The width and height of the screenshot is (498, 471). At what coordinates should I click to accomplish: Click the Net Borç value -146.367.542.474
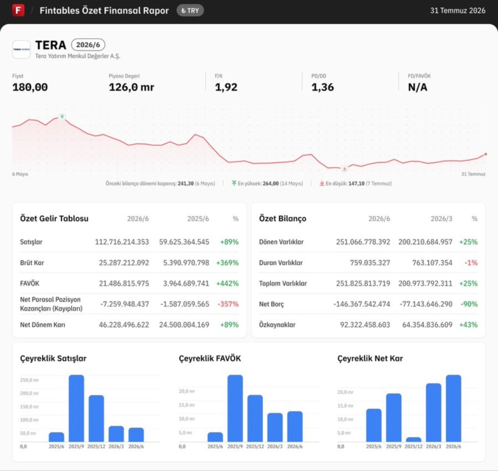pyautogui.click(x=362, y=304)
